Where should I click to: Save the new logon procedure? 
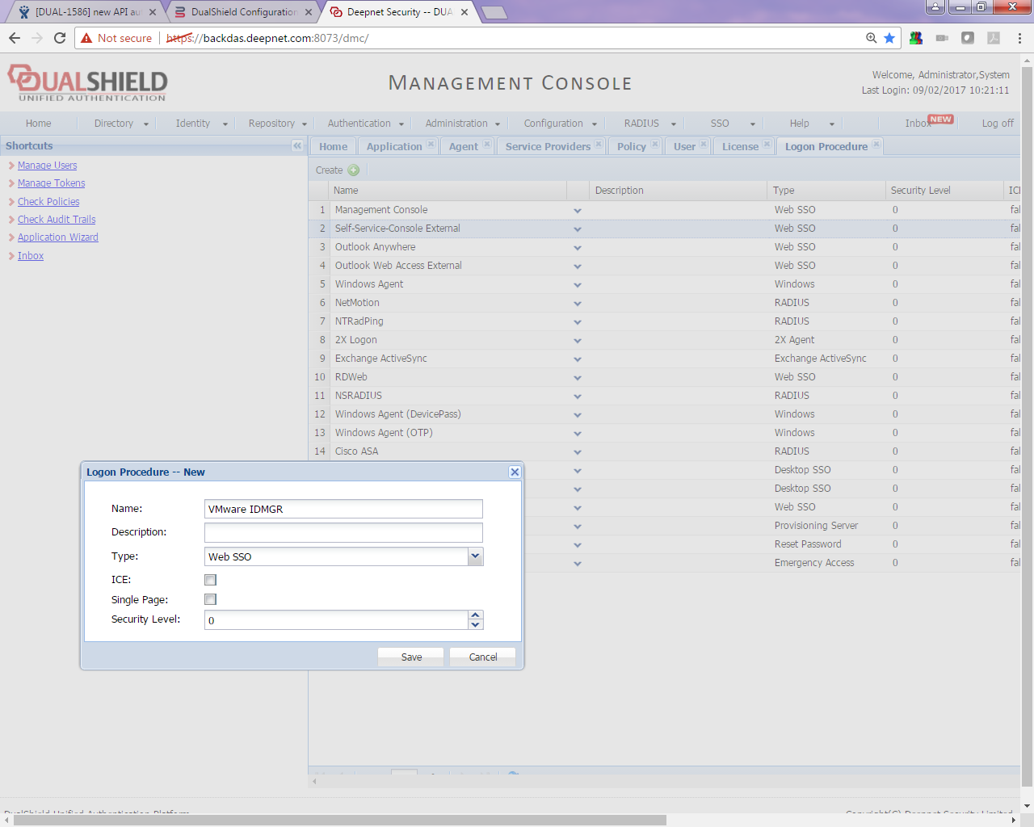(x=411, y=657)
